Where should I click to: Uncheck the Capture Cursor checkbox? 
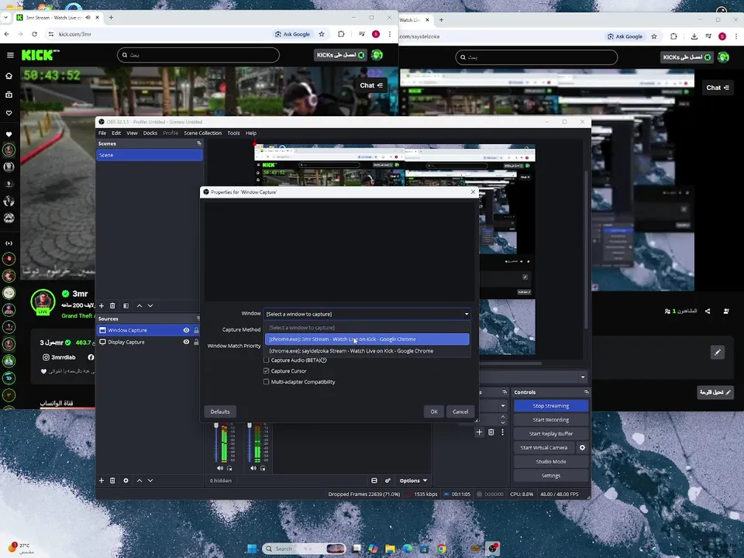(266, 371)
